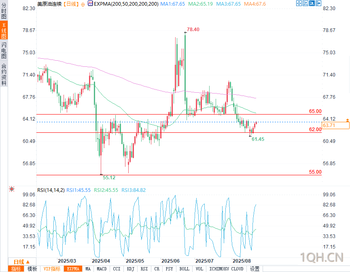Image resolution: width=350 pixels, height=272 pixels.
Task: Click the scroll-chart-backward axis icon
Action: point(305,3)
